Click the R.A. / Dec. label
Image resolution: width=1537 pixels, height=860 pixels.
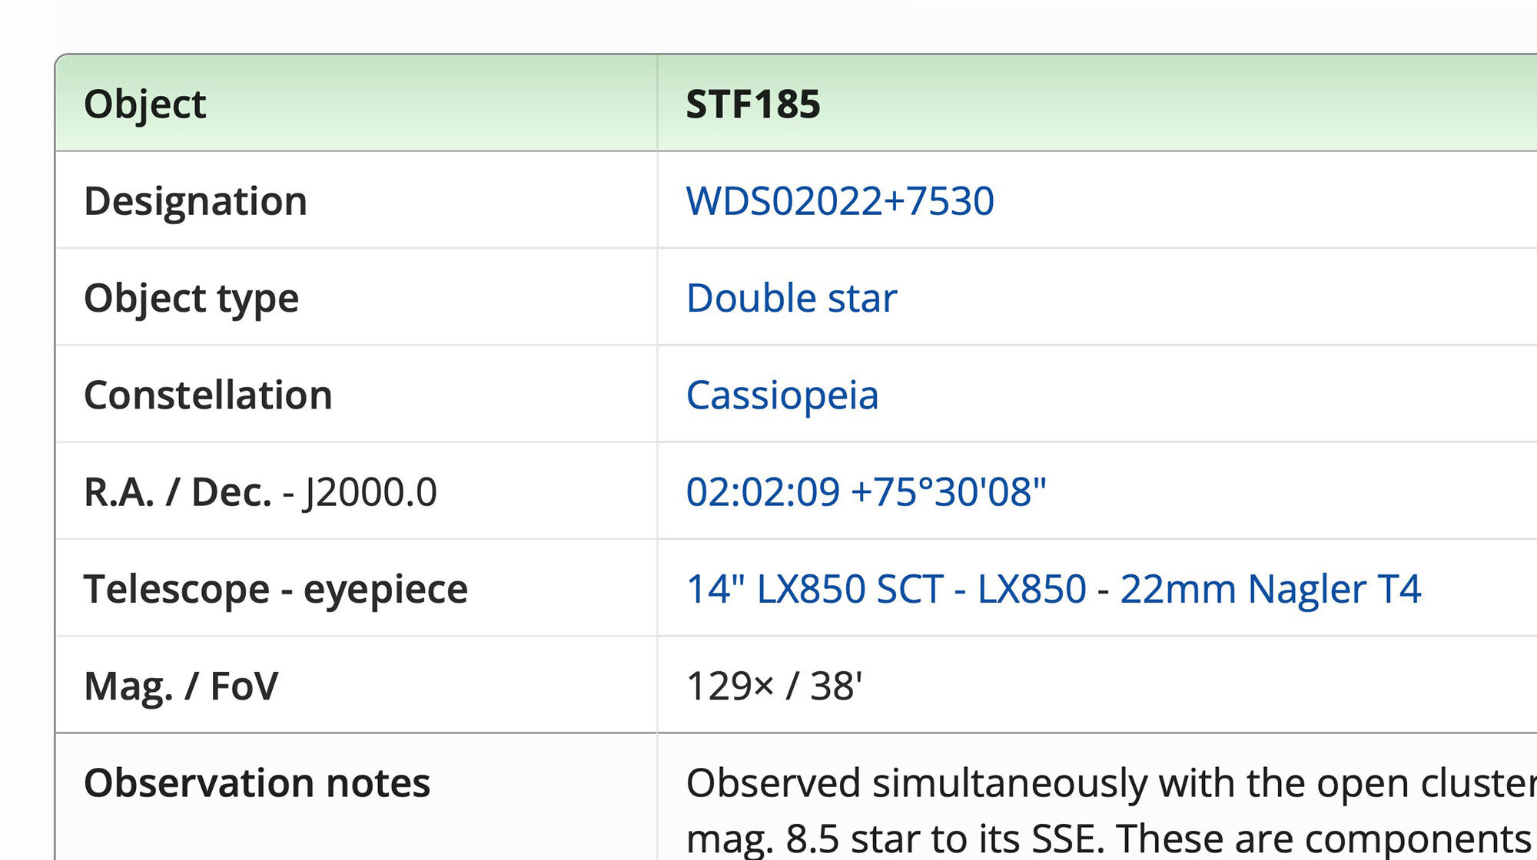coord(177,492)
